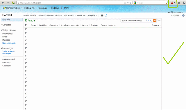Run search with the orange Bing magnifier button
The height and width of the screenshot is (110, 186).
click(x=155, y=21)
